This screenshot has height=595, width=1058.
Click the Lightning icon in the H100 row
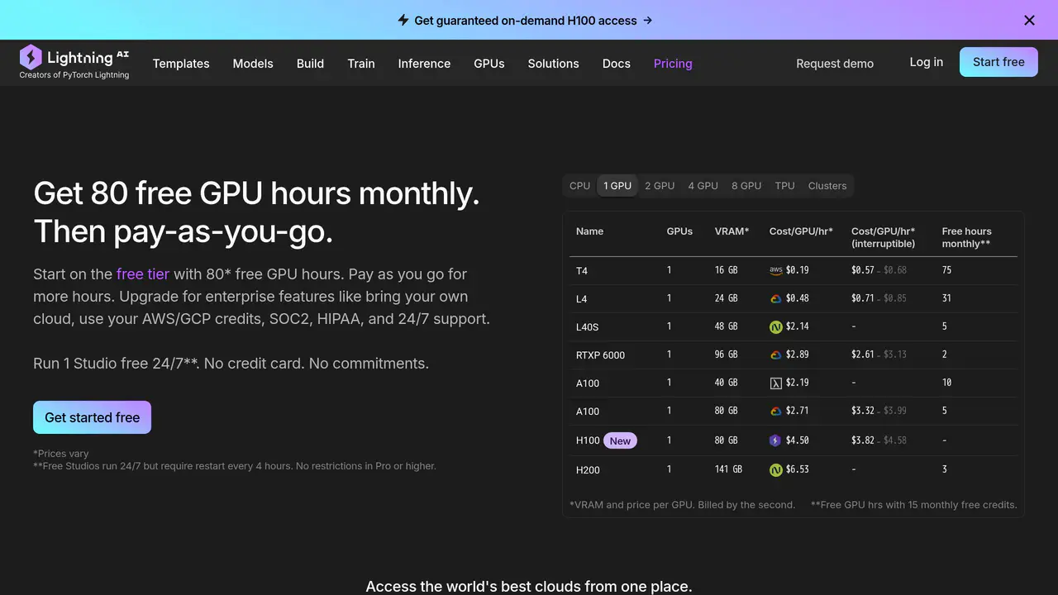click(775, 440)
